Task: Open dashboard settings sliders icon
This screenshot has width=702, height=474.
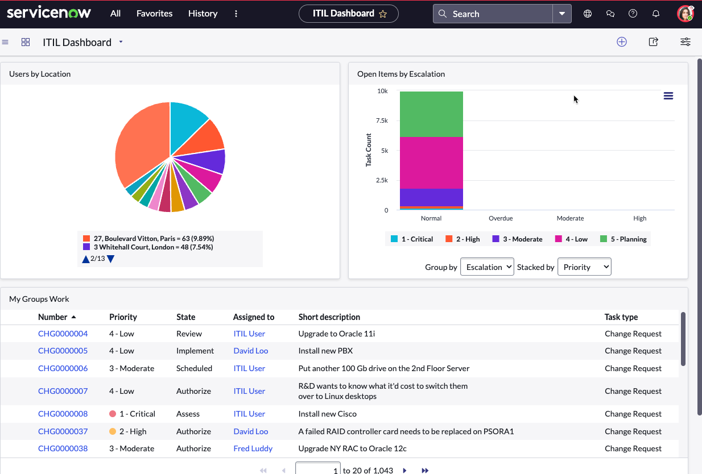Action: [686, 41]
